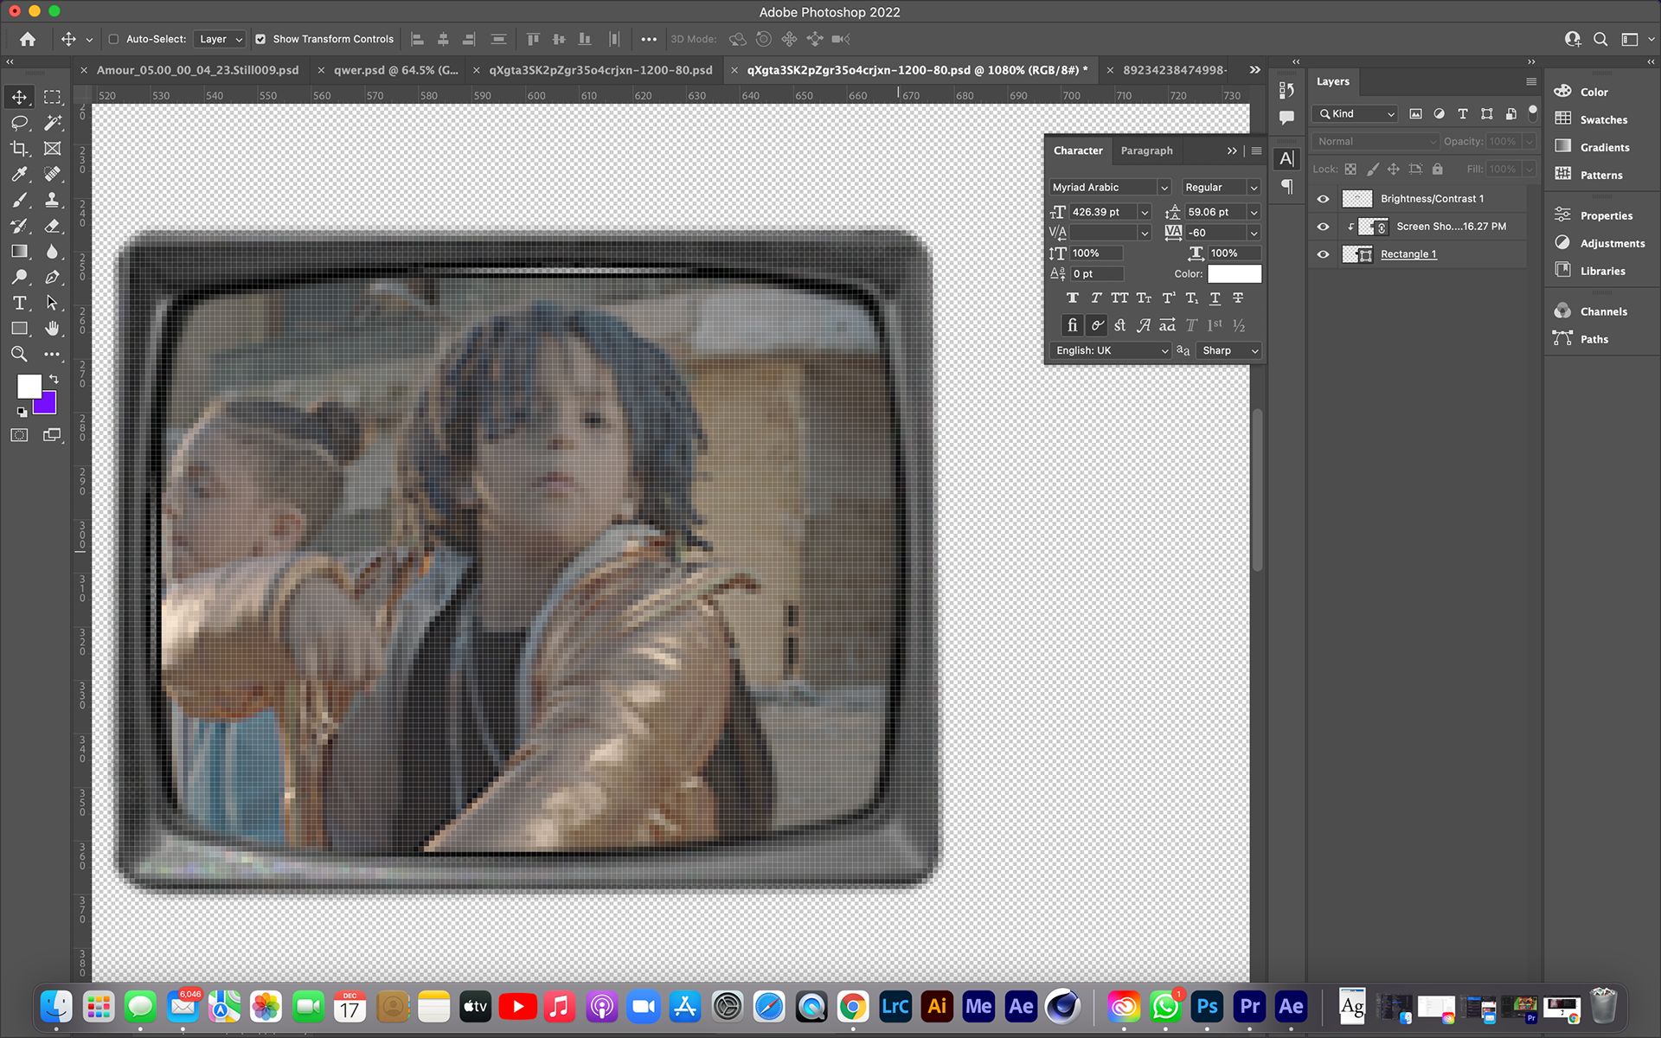The image size is (1661, 1038).
Task: Toggle standard ligatures fi button
Action: click(1073, 325)
